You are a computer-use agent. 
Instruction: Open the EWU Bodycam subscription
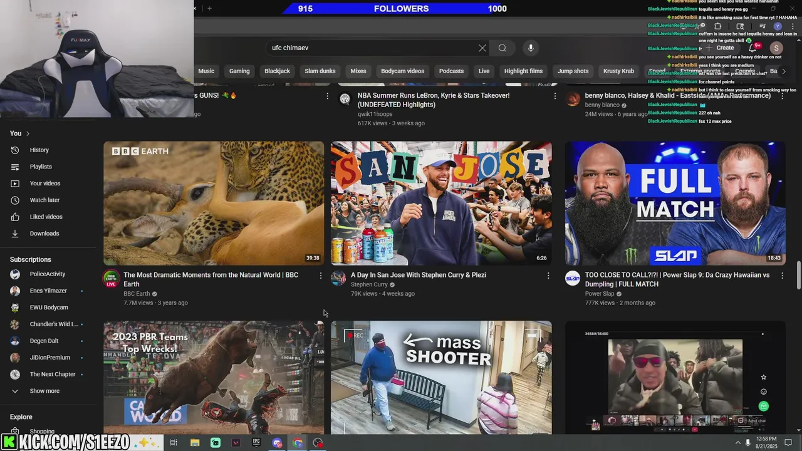[x=49, y=308]
